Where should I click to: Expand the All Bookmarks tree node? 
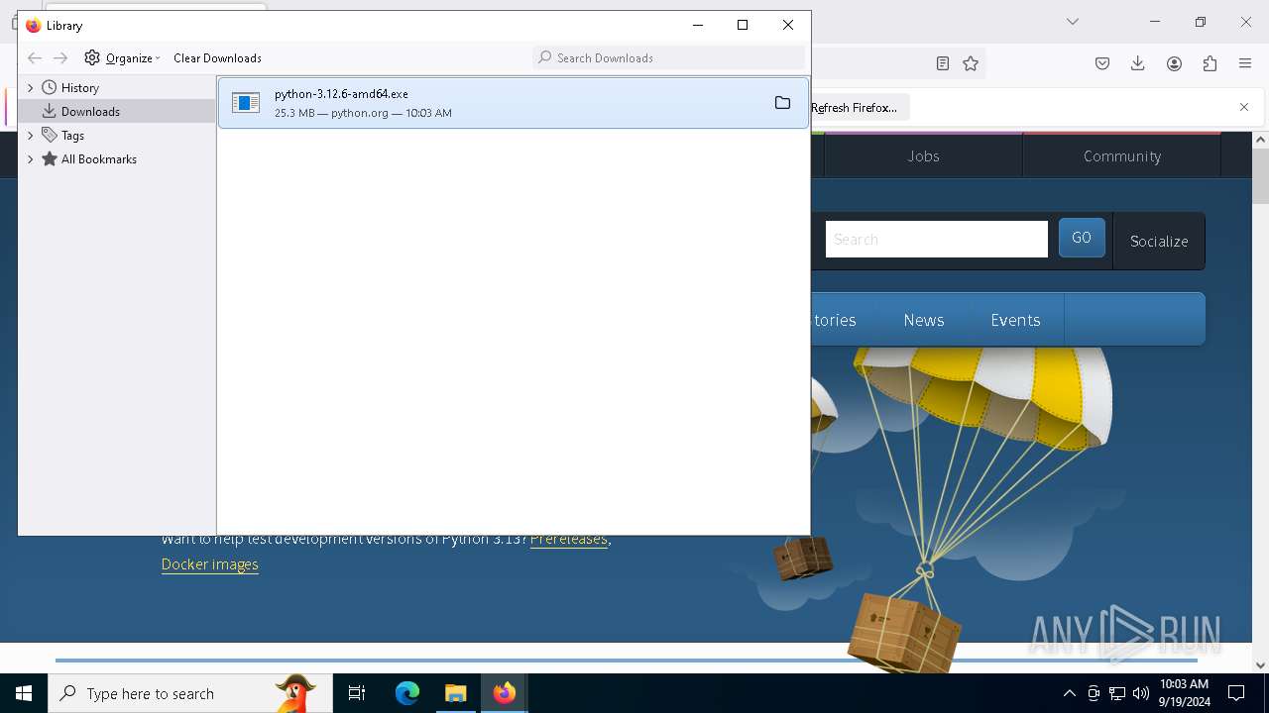(x=31, y=159)
